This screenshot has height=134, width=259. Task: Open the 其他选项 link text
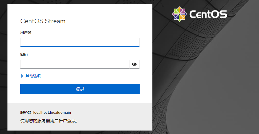[33, 76]
